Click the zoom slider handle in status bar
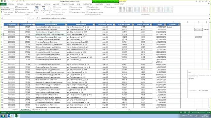The height and width of the screenshot is (118, 211). tap(199, 112)
